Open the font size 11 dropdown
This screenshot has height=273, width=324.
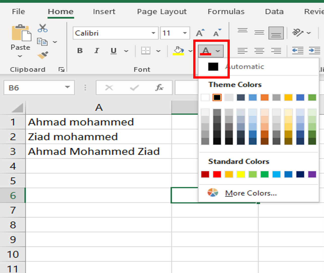click(185, 33)
